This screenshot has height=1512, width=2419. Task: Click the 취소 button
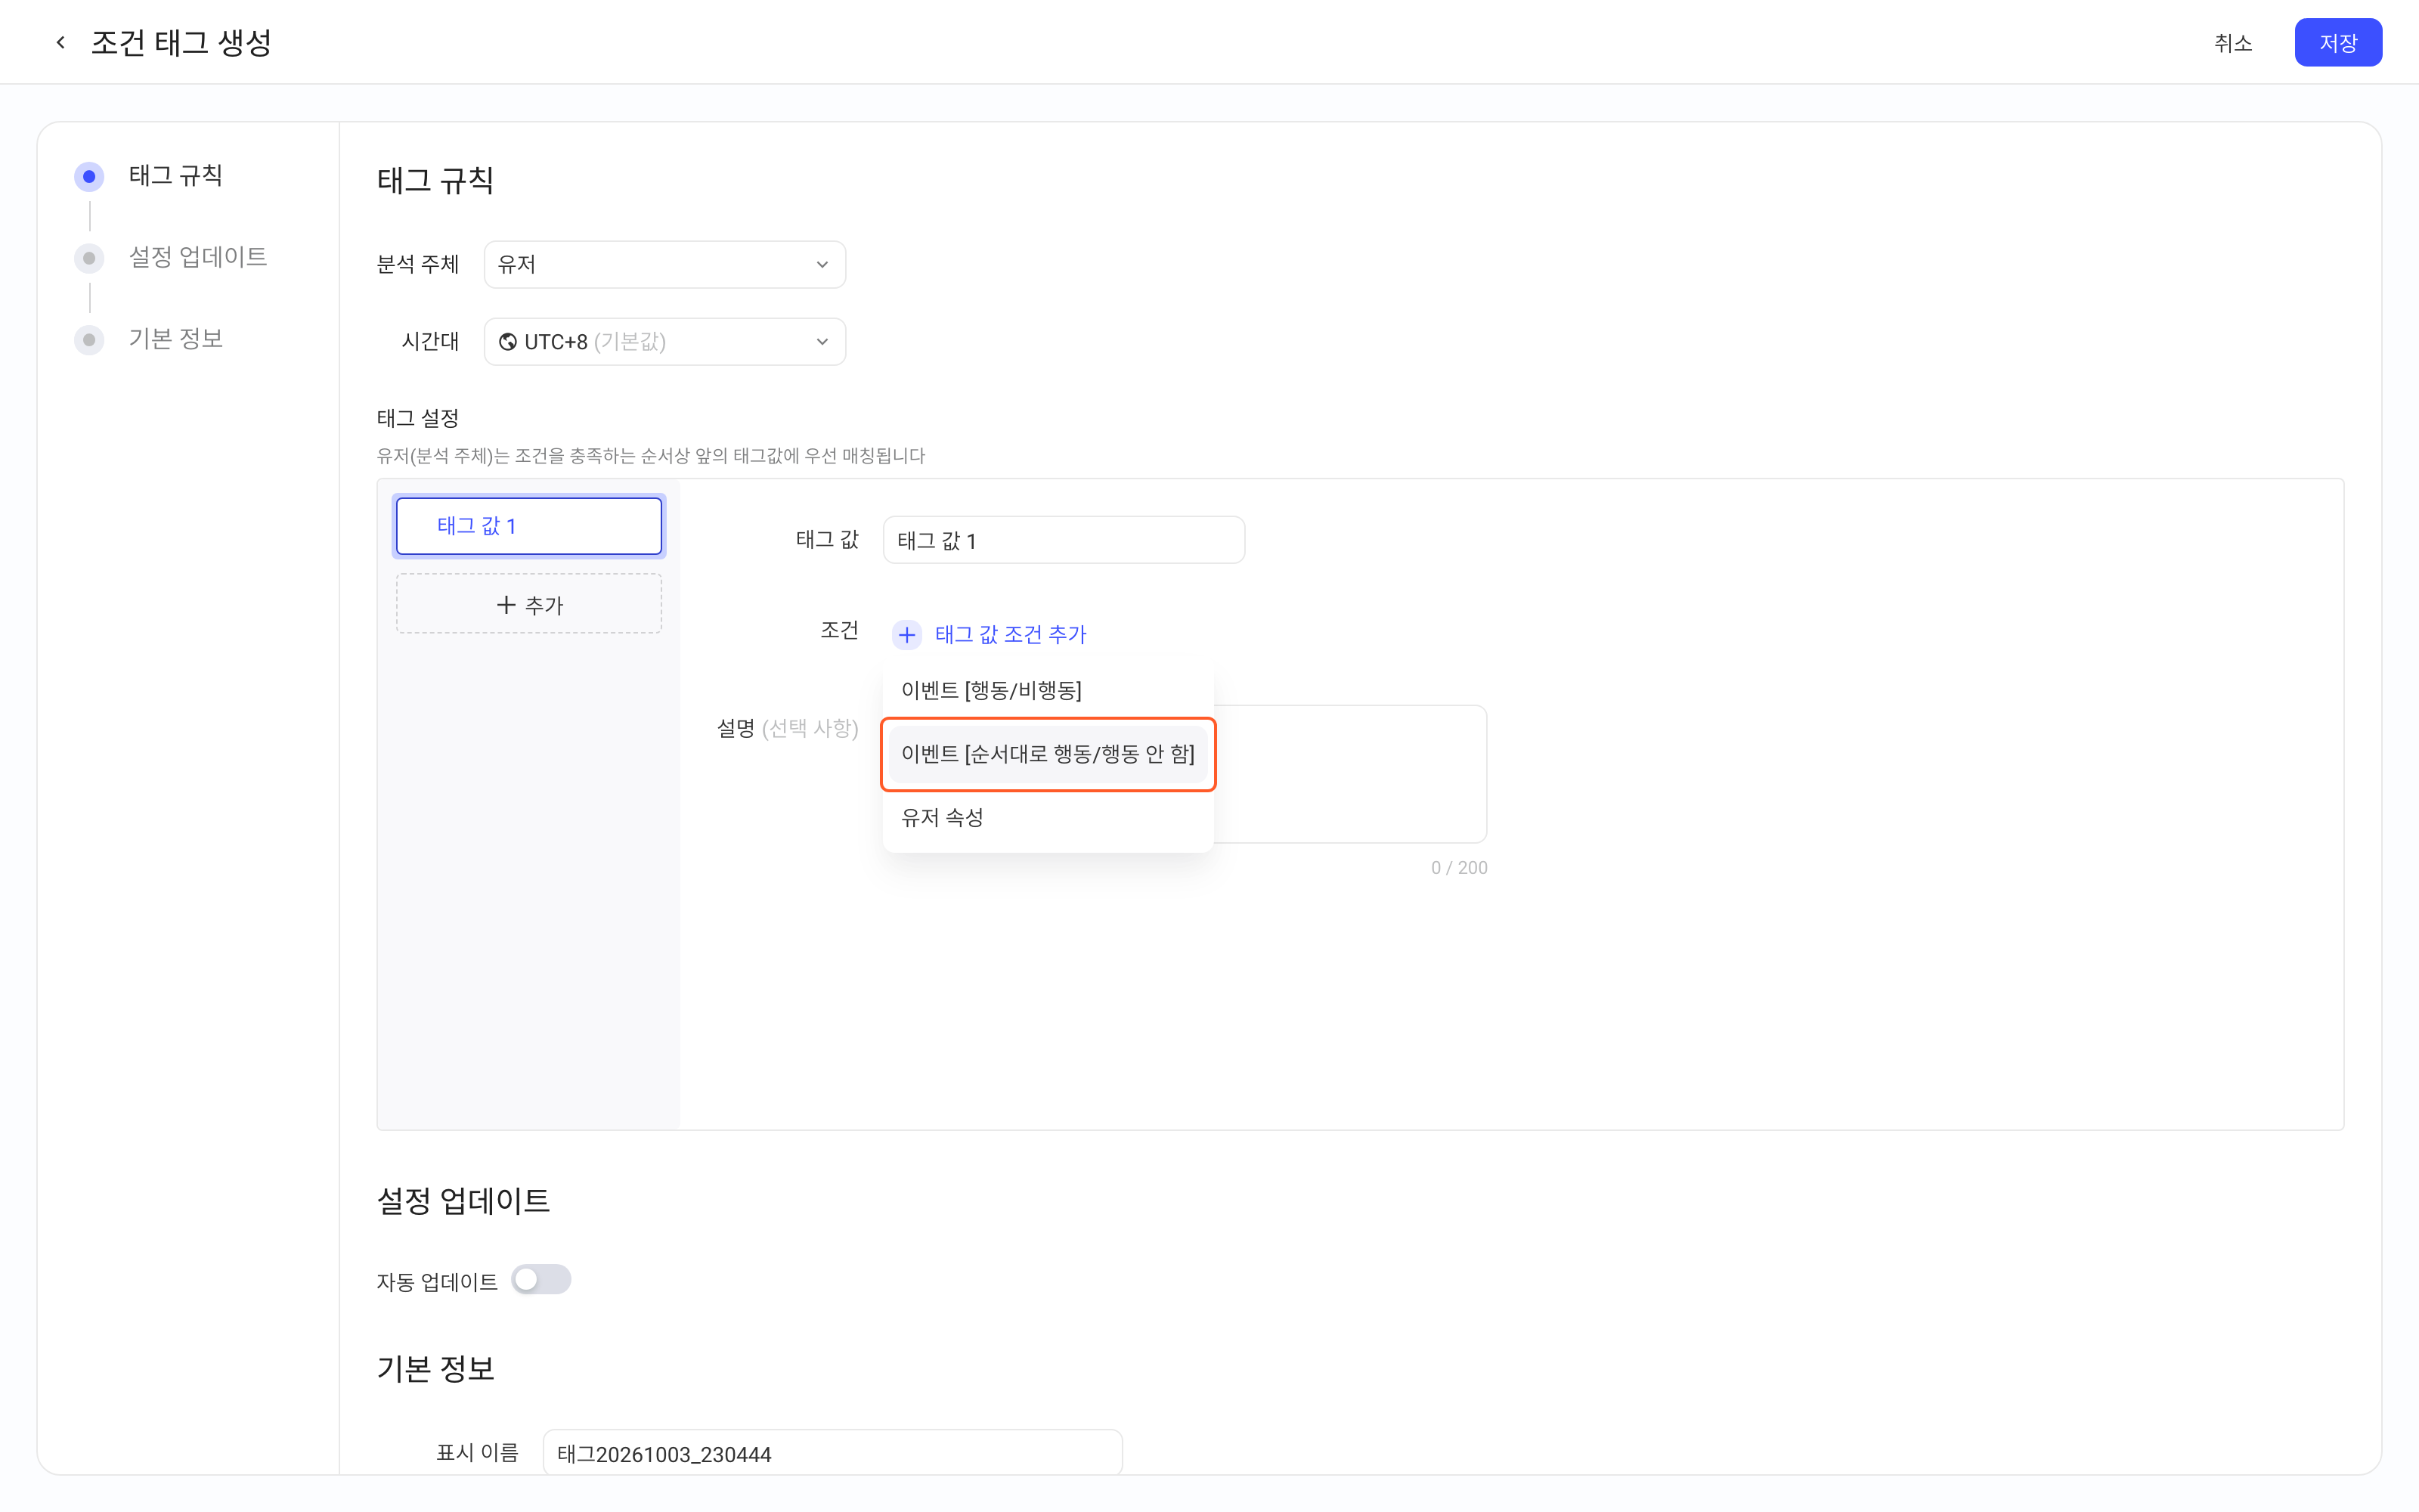2233,42
